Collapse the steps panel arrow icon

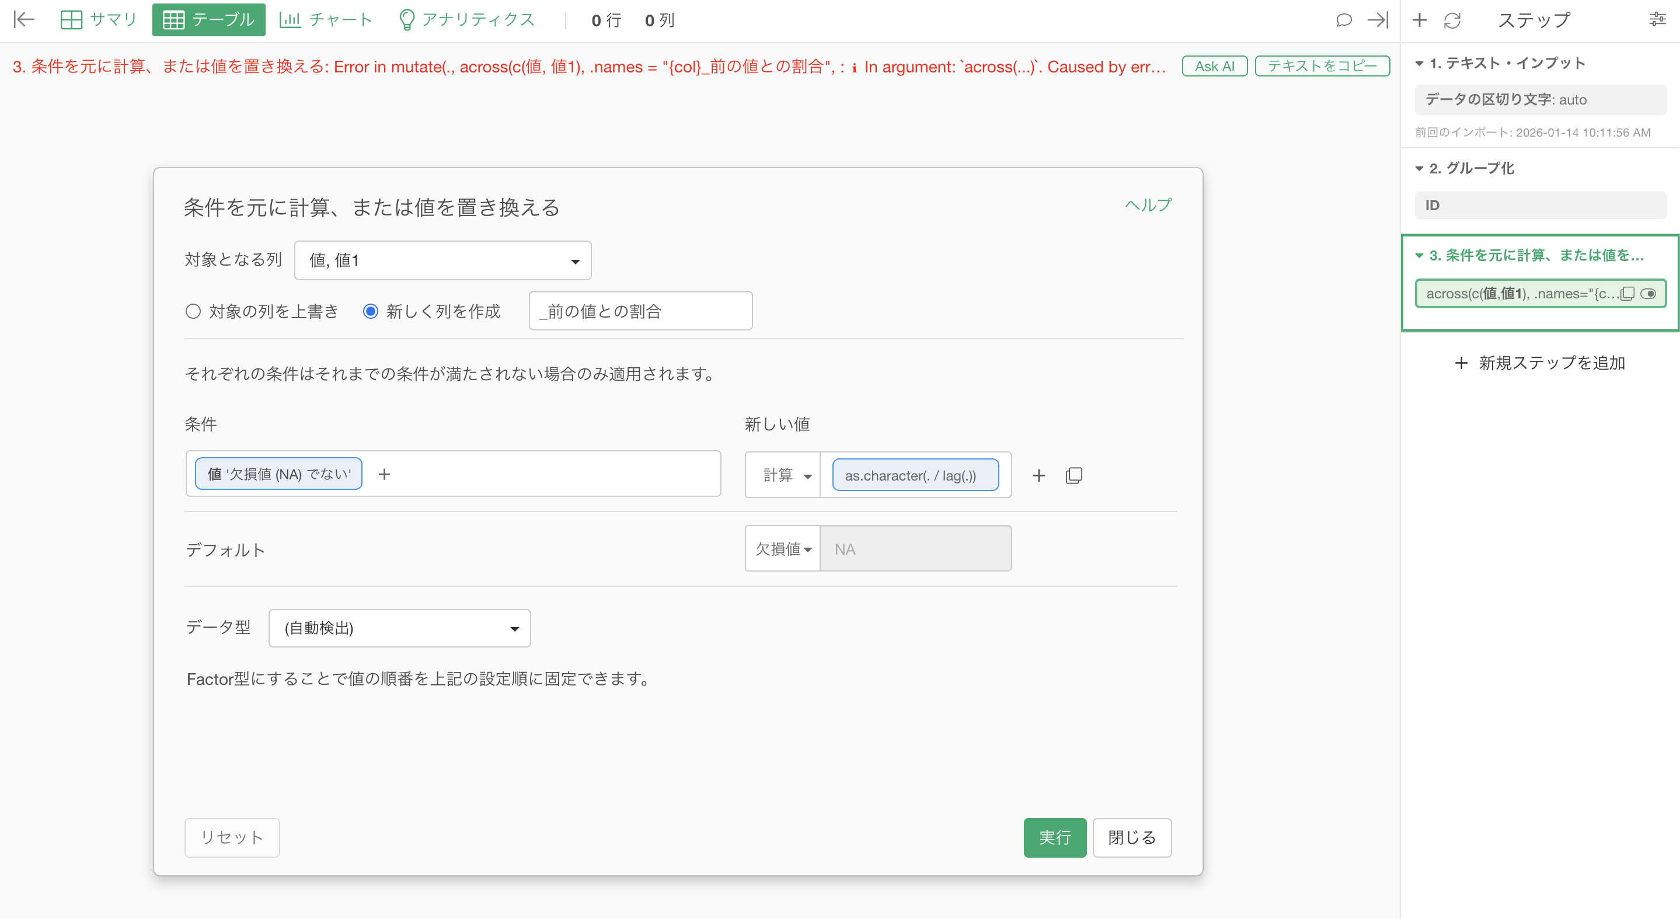(1378, 20)
